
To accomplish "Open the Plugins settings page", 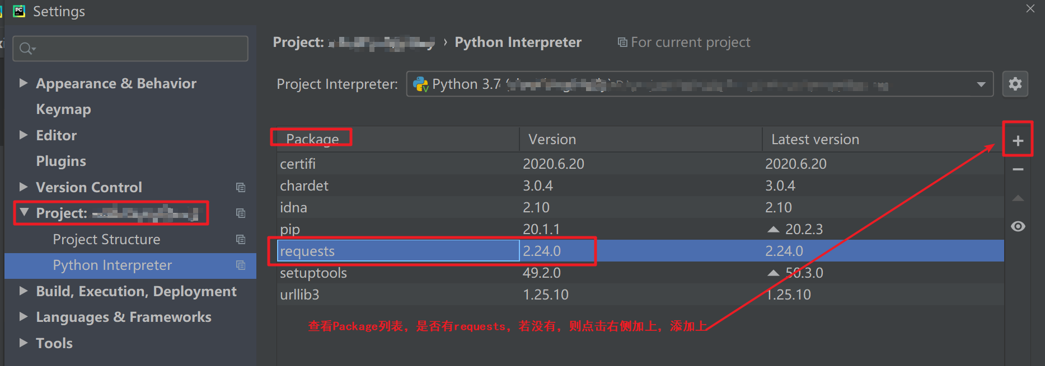I will point(61,161).
